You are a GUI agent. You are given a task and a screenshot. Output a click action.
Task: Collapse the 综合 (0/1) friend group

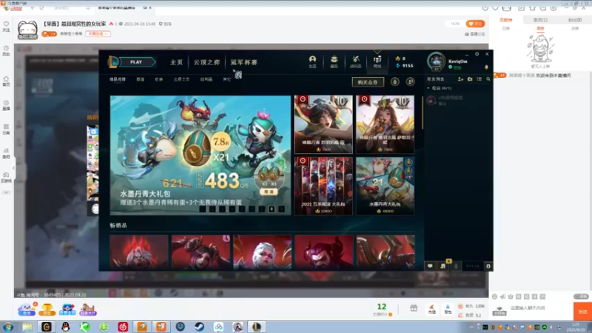click(428, 88)
